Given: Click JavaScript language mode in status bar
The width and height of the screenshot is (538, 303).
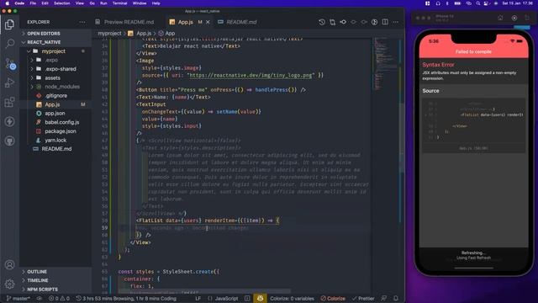Looking at the screenshot, I should [226, 299].
